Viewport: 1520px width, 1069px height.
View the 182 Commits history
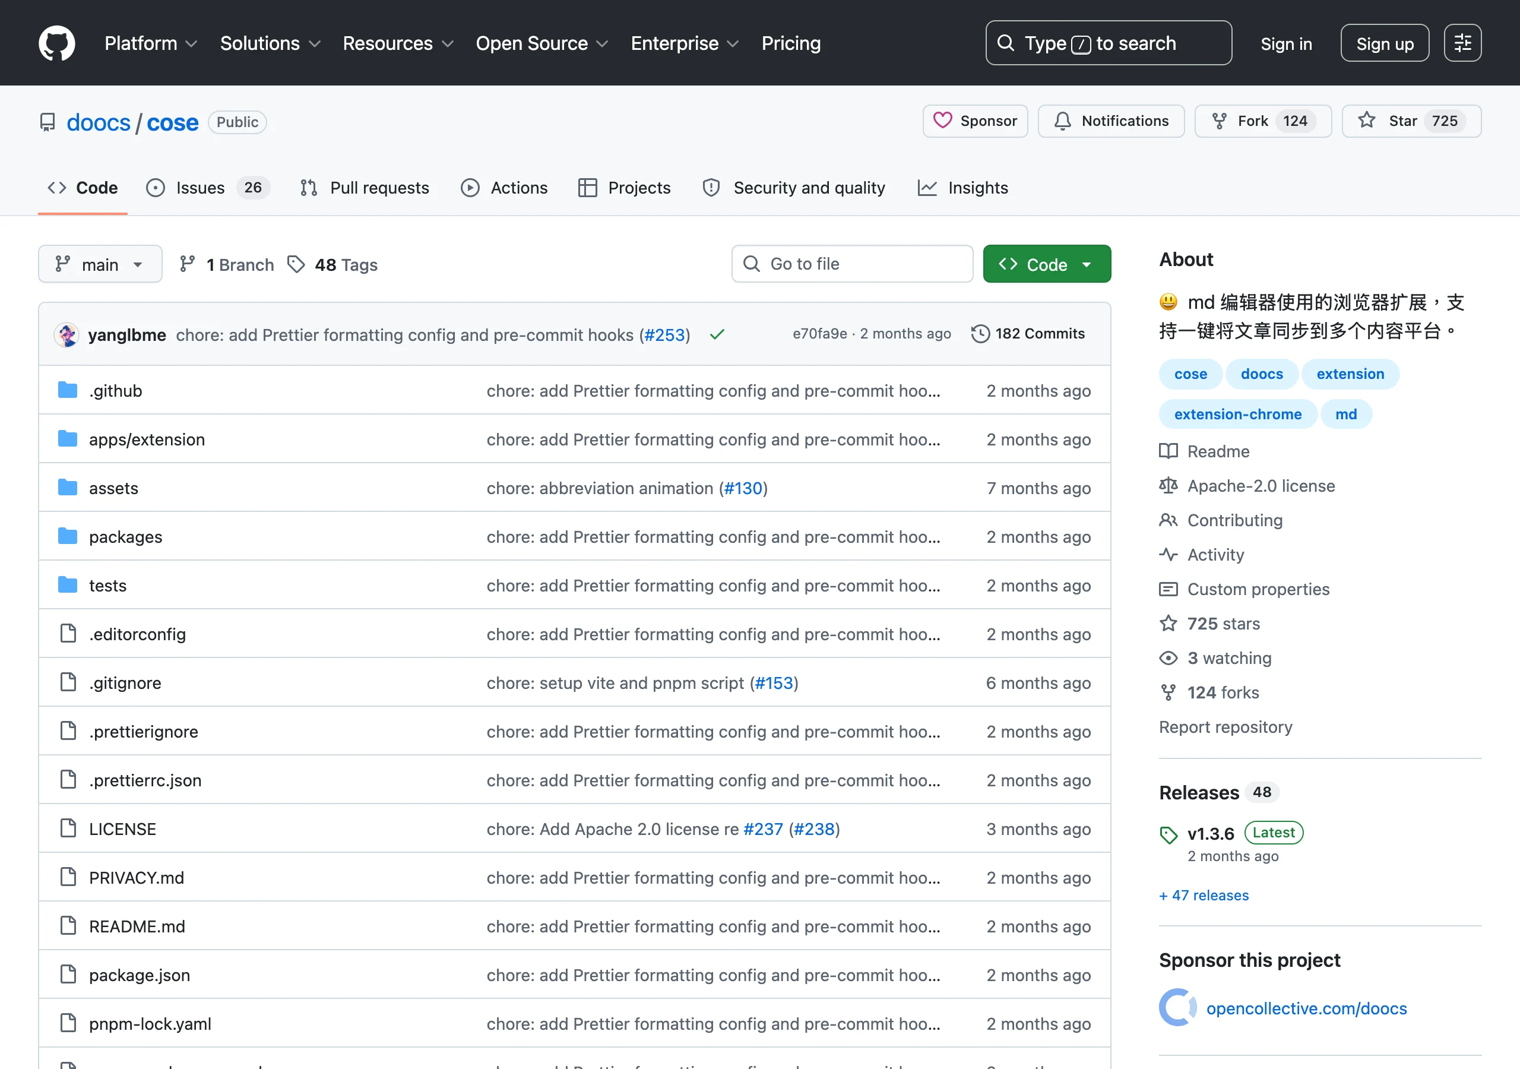pyautogui.click(x=1028, y=334)
